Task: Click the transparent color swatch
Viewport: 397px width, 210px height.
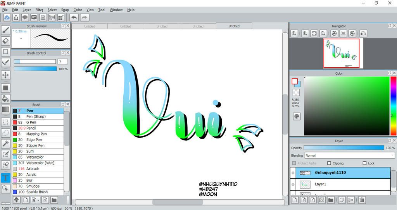Action: tap(296, 92)
